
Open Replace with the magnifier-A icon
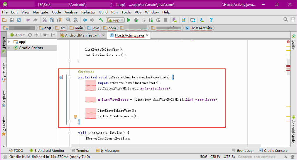point(76,20)
